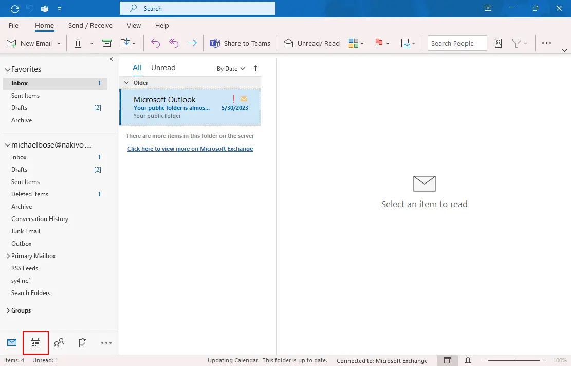Image resolution: width=571 pixels, height=366 pixels.
Task: Click the zoom slider in status bar
Action: tap(514, 360)
